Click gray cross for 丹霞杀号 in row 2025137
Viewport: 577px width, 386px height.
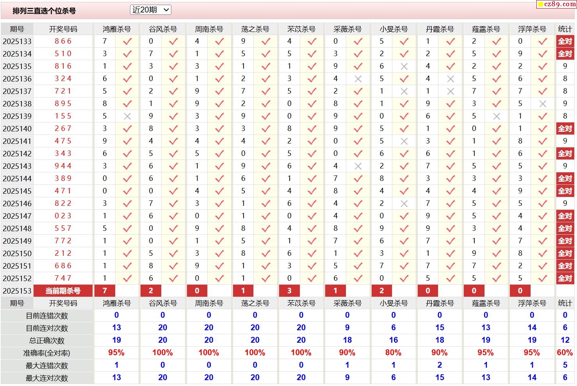(x=451, y=91)
